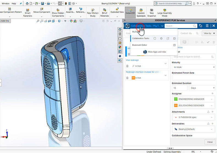Open the Days duration unit dropdown
This screenshot has width=217, height=153.
tap(202, 88)
